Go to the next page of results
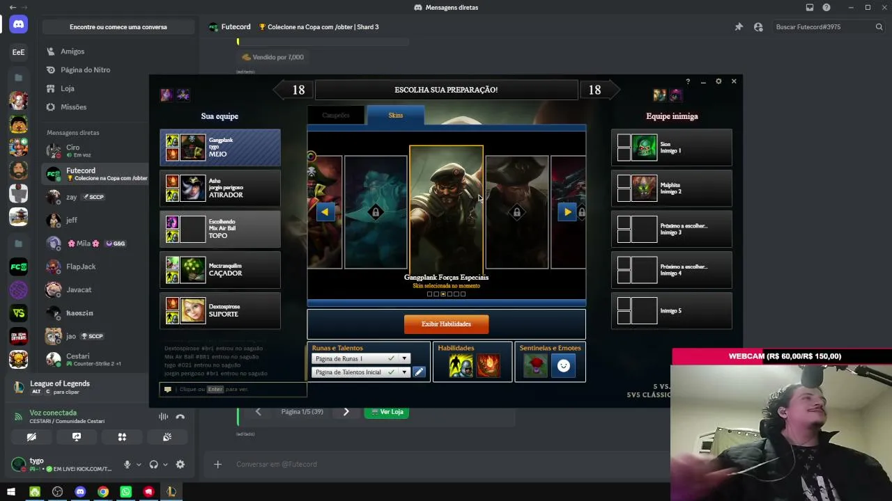This screenshot has width=892, height=501. pos(346,412)
